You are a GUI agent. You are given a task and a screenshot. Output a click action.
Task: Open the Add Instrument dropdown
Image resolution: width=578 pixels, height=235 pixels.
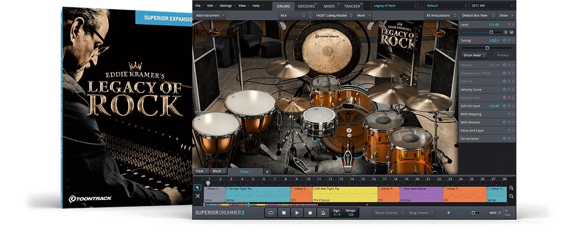click(x=210, y=15)
